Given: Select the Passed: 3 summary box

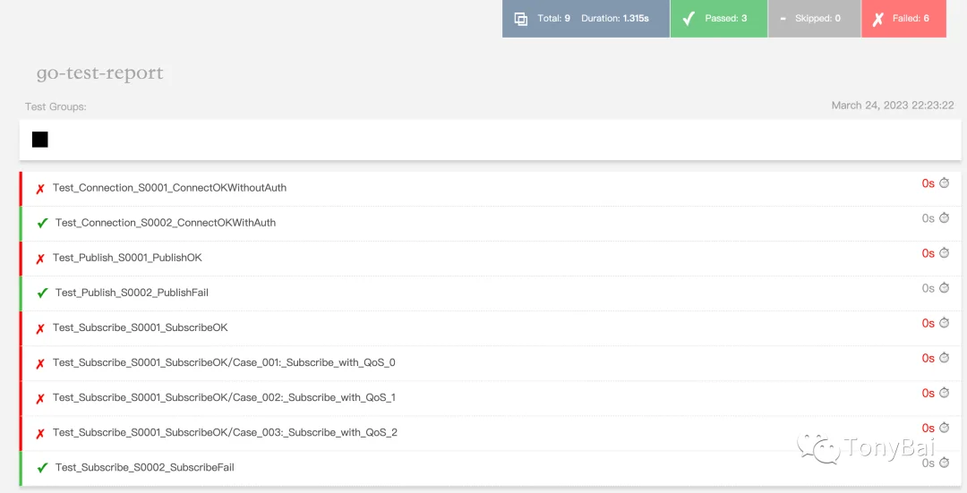Looking at the screenshot, I should pyautogui.click(x=718, y=19).
